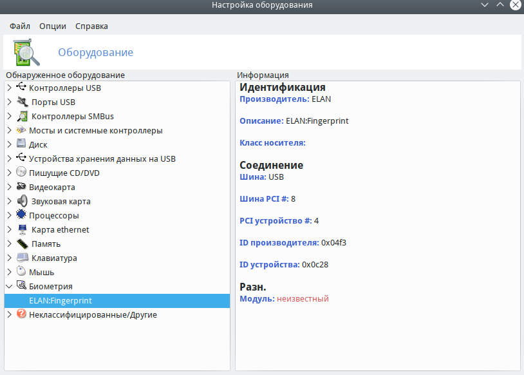Image resolution: width=524 pixels, height=375 pixels.
Task: Select the Мышь category label
Action: tap(41, 272)
